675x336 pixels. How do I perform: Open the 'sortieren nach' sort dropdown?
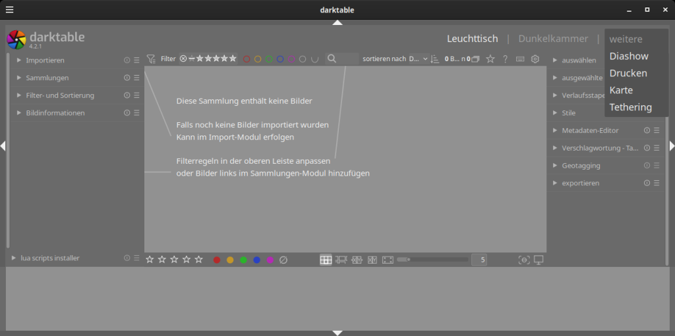pos(419,59)
